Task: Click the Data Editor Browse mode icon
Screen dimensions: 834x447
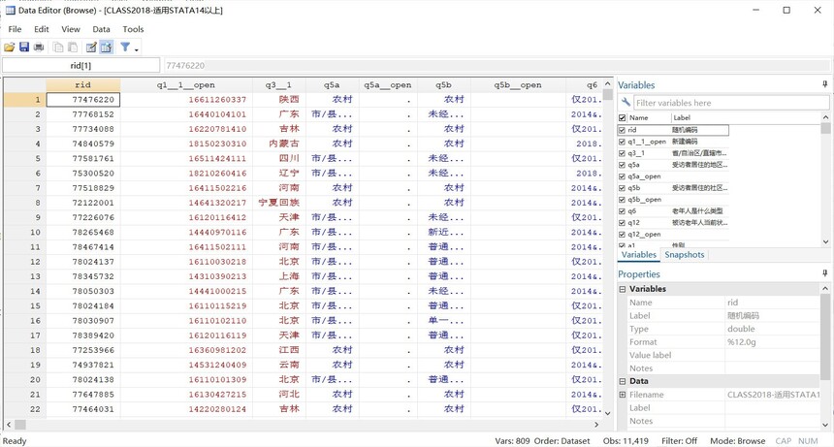Action: coord(106,47)
